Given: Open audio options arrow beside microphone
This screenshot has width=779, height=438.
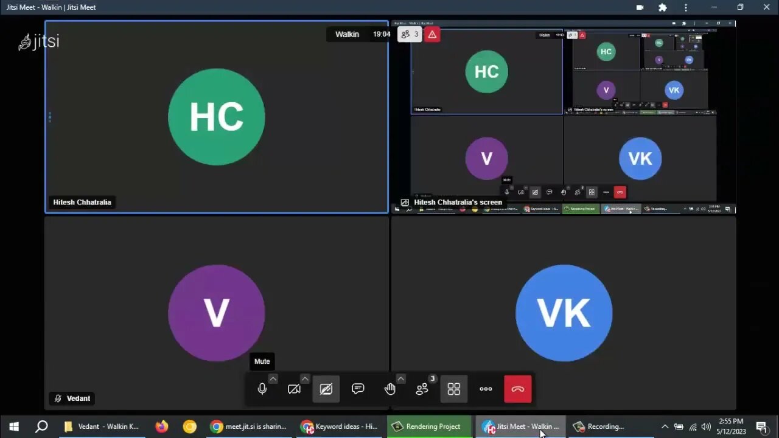Looking at the screenshot, I should pos(273,378).
